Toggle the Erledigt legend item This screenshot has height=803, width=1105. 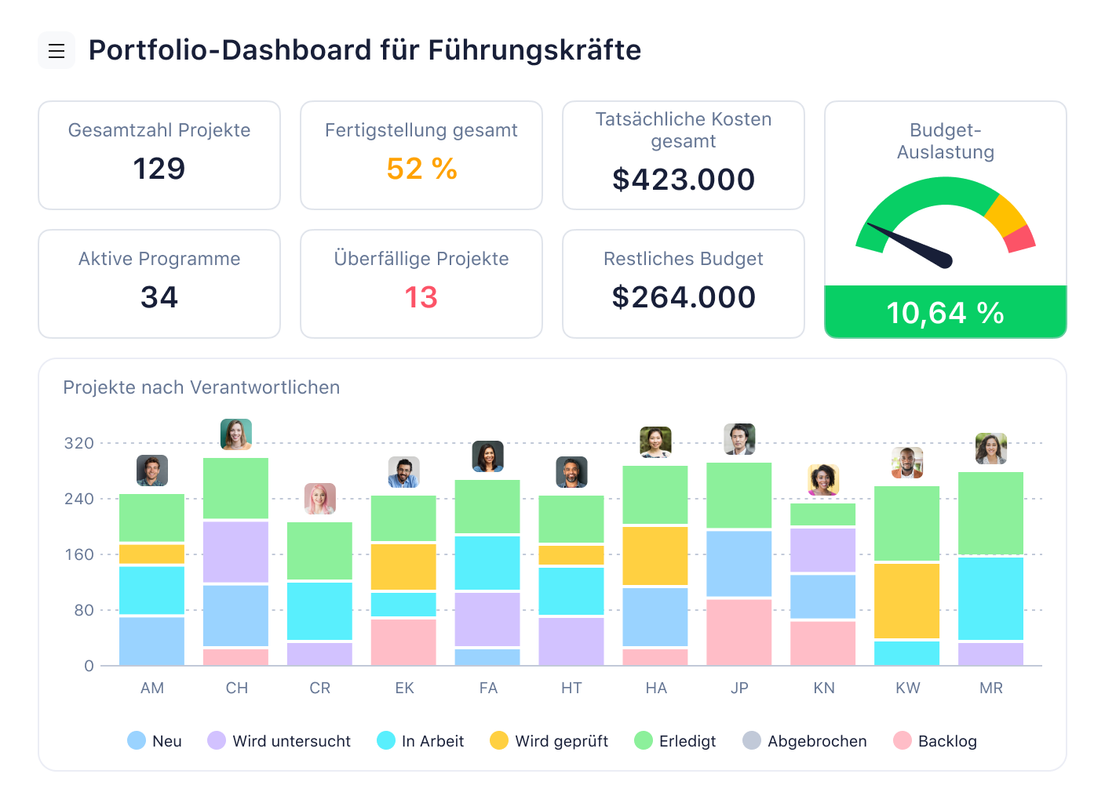click(x=675, y=741)
